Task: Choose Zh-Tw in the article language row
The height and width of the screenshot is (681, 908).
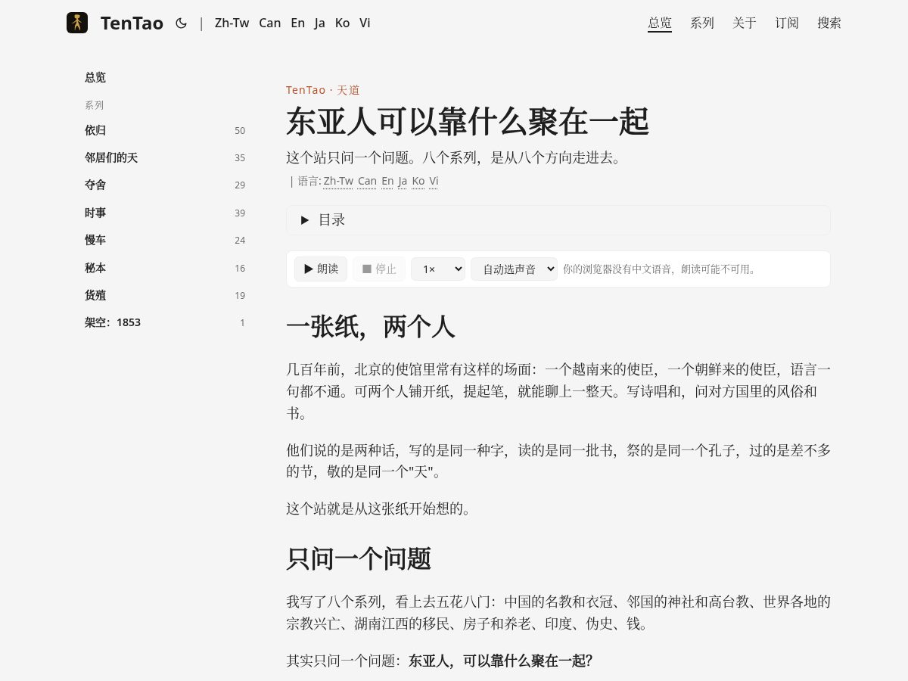Action: point(338,181)
